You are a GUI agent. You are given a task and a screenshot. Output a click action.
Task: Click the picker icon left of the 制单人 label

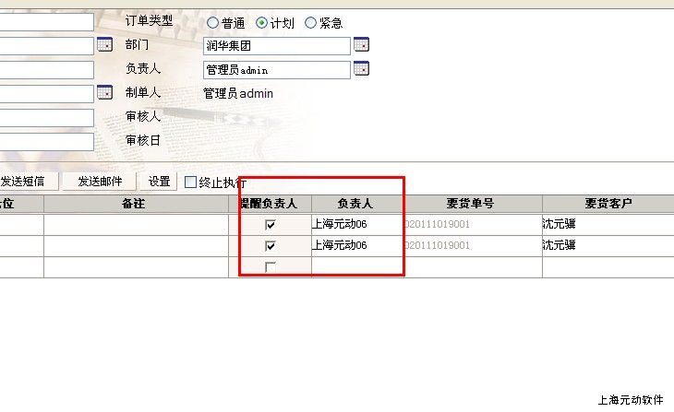click(x=104, y=93)
